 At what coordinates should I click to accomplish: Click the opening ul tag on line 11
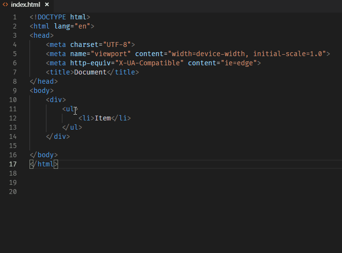coord(70,109)
